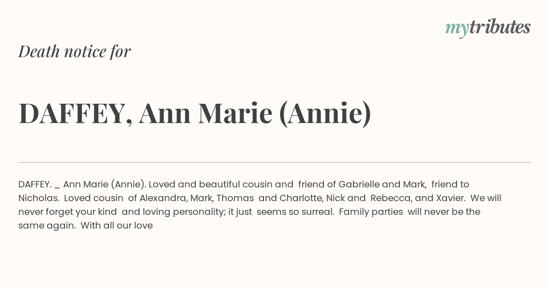Click the name 'Rebecca' in the notice
Image resolution: width=549 pixels, height=288 pixels.
point(390,198)
